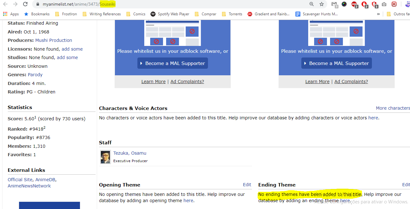Image resolution: width=410 pixels, height=209 pixels.
Task: Open the Chrome profile avatar
Action: point(407,4)
